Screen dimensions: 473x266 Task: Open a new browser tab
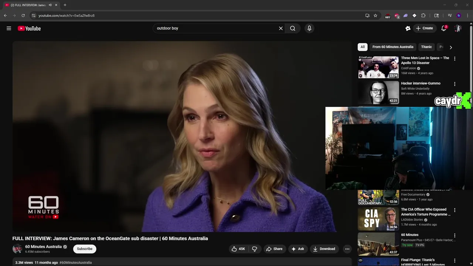coord(65,5)
